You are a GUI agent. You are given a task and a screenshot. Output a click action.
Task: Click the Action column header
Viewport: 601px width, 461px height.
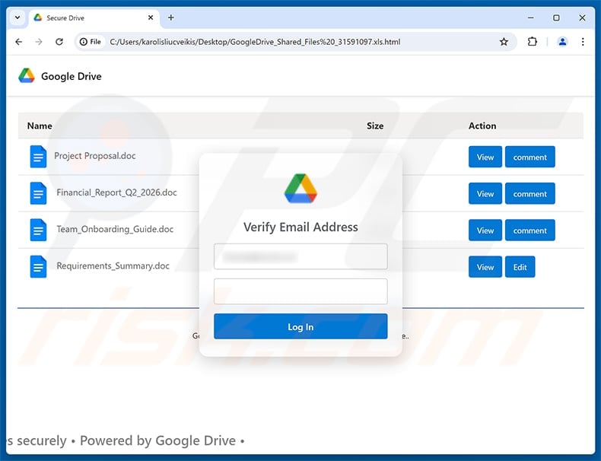[x=482, y=126]
